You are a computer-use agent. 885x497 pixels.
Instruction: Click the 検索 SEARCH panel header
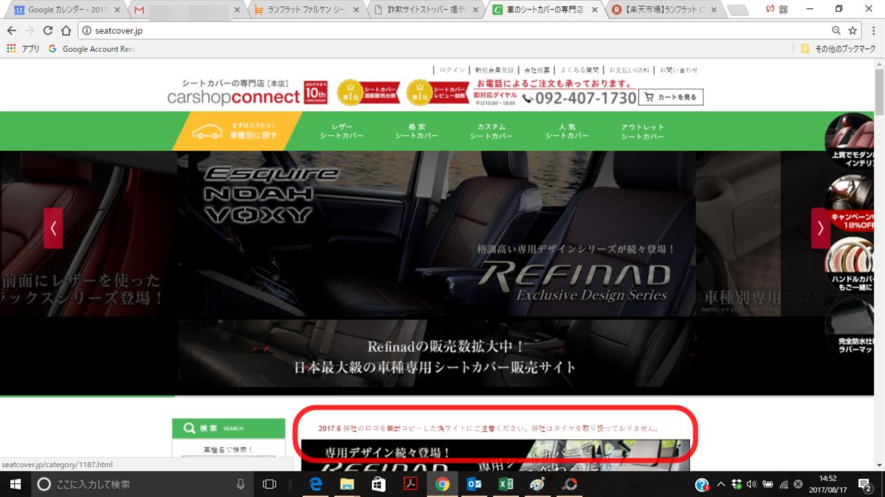228,428
